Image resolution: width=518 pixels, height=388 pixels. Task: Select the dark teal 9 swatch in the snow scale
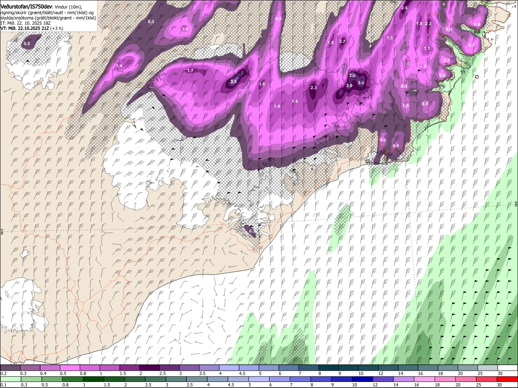[x=348, y=368]
